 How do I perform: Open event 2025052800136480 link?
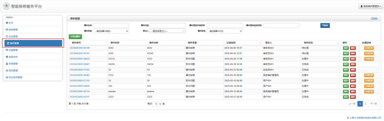click(x=80, y=86)
